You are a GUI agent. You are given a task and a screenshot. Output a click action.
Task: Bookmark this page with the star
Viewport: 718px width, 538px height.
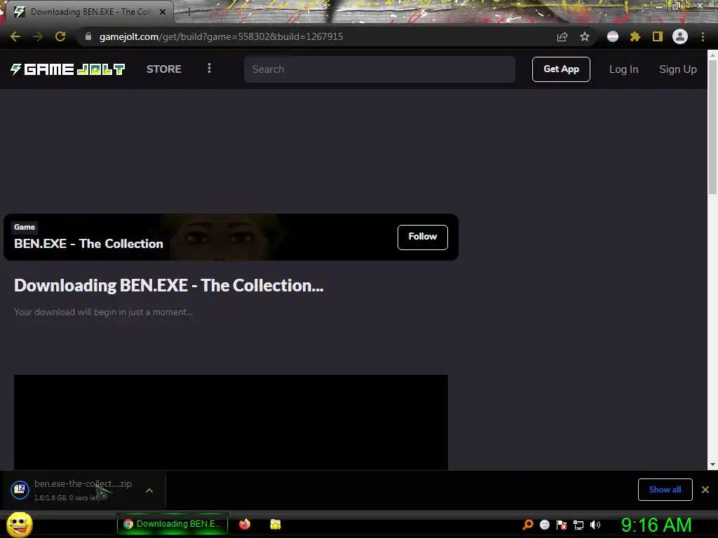585,36
